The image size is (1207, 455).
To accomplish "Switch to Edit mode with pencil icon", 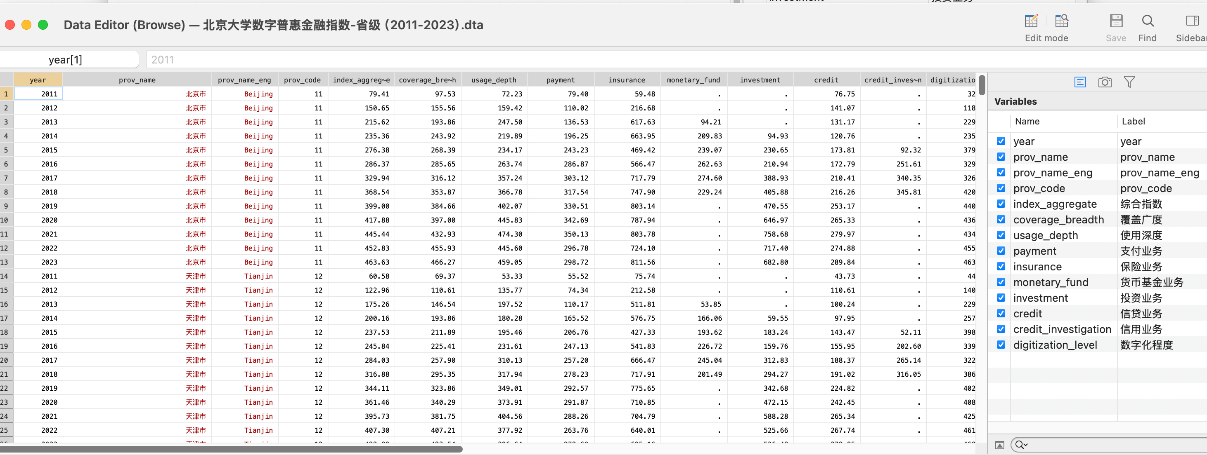I will pos(1031,21).
